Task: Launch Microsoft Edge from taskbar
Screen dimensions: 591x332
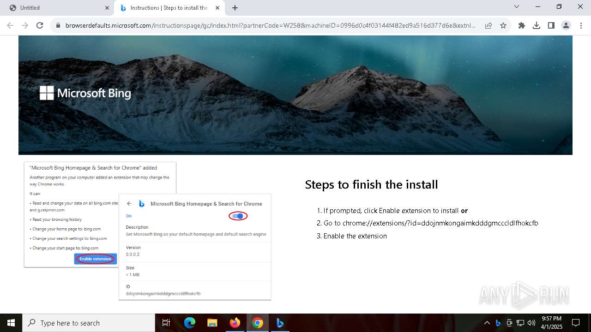Action: pos(190,323)
